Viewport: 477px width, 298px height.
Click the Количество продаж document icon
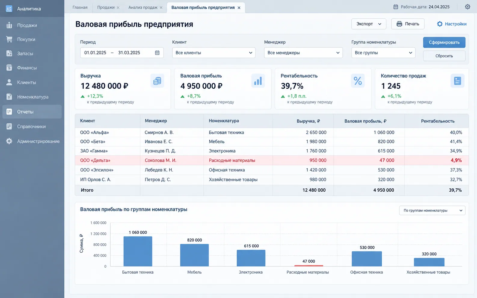[457, 81]
